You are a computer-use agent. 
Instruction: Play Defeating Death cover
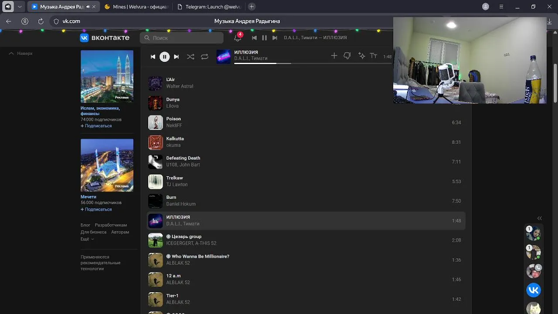pos(156,162)
